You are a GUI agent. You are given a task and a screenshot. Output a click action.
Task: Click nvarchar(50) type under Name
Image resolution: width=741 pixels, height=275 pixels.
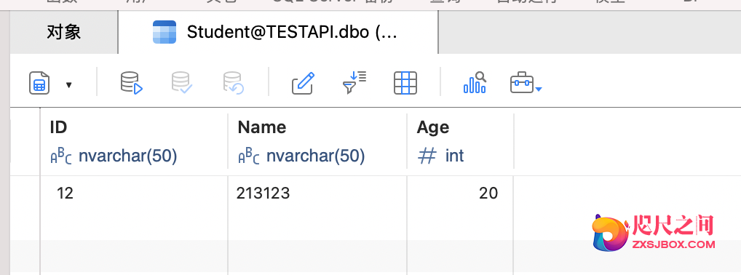coord(316,156)
